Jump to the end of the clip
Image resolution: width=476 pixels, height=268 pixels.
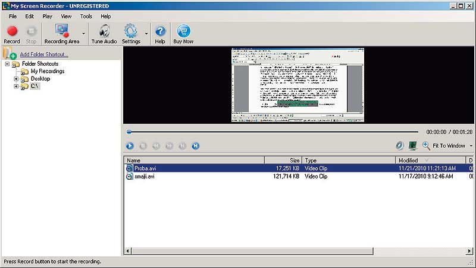[196, 146]
